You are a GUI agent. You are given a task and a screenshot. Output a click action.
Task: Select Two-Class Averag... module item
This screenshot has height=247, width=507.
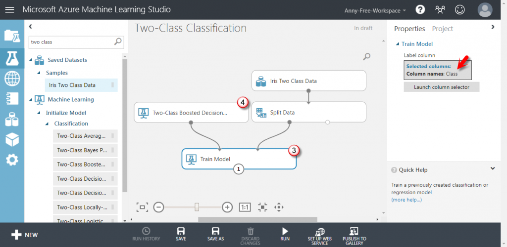click(x=85, y=136)
